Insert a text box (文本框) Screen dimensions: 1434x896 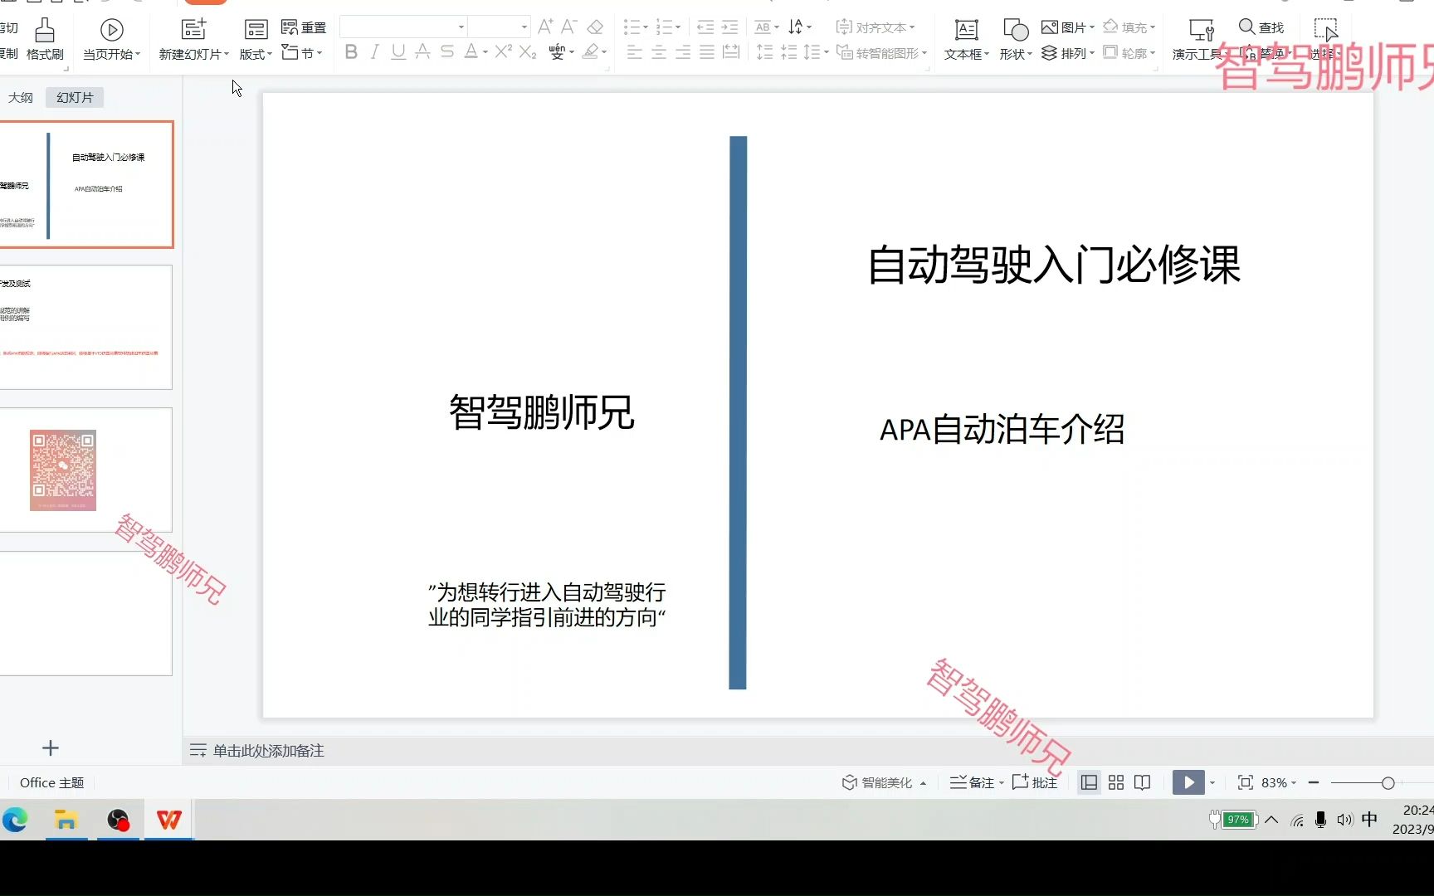point(966,39)
